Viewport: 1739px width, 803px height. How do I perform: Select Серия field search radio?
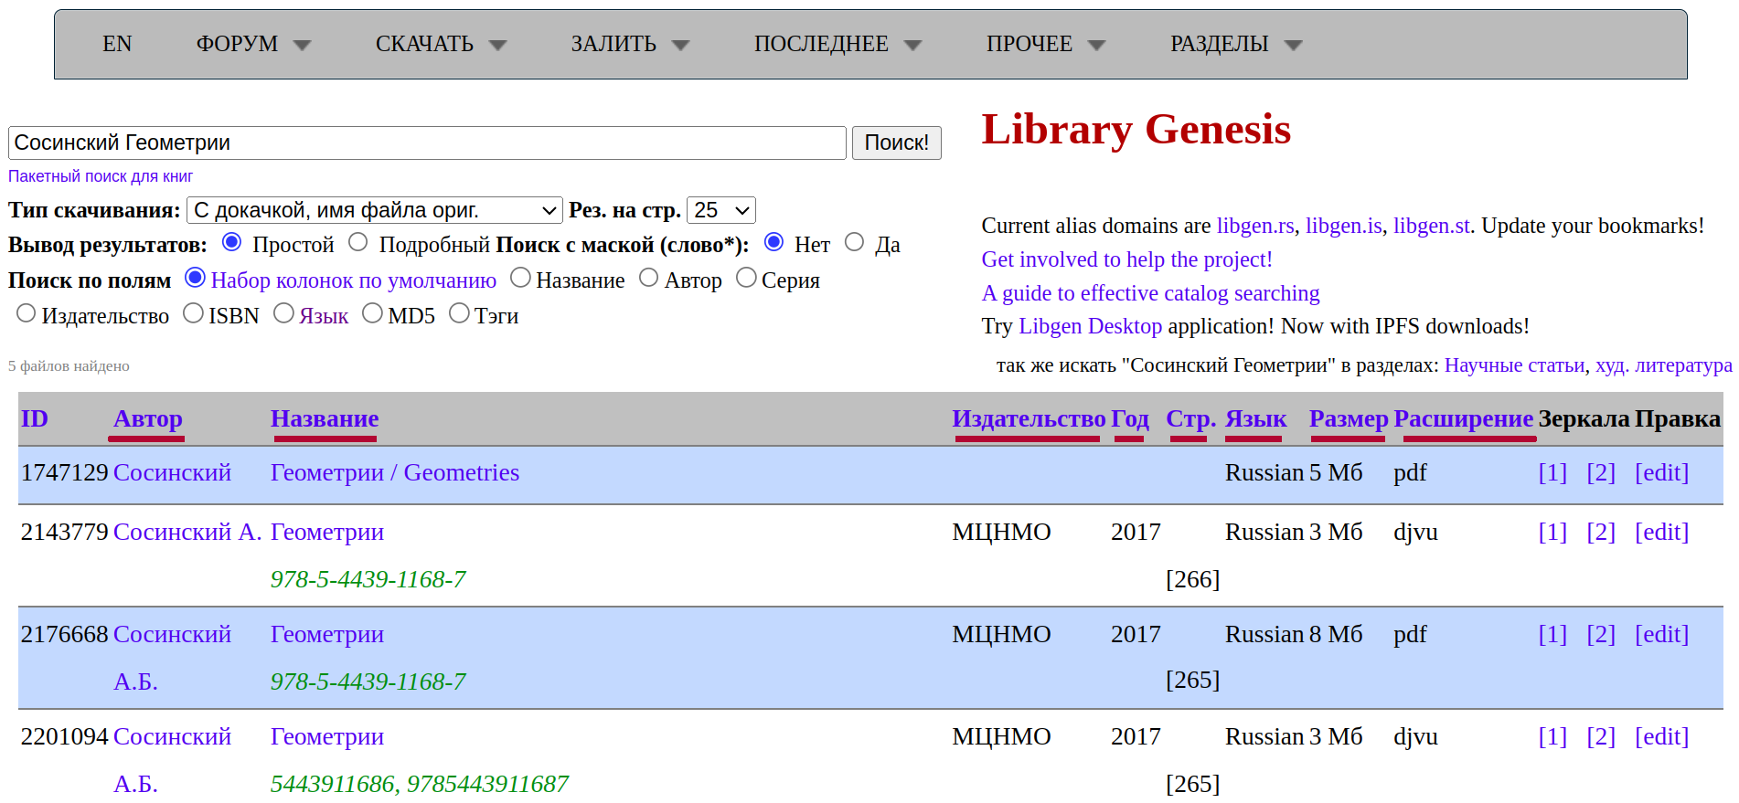pyautogui.click(x=746, y=278)
